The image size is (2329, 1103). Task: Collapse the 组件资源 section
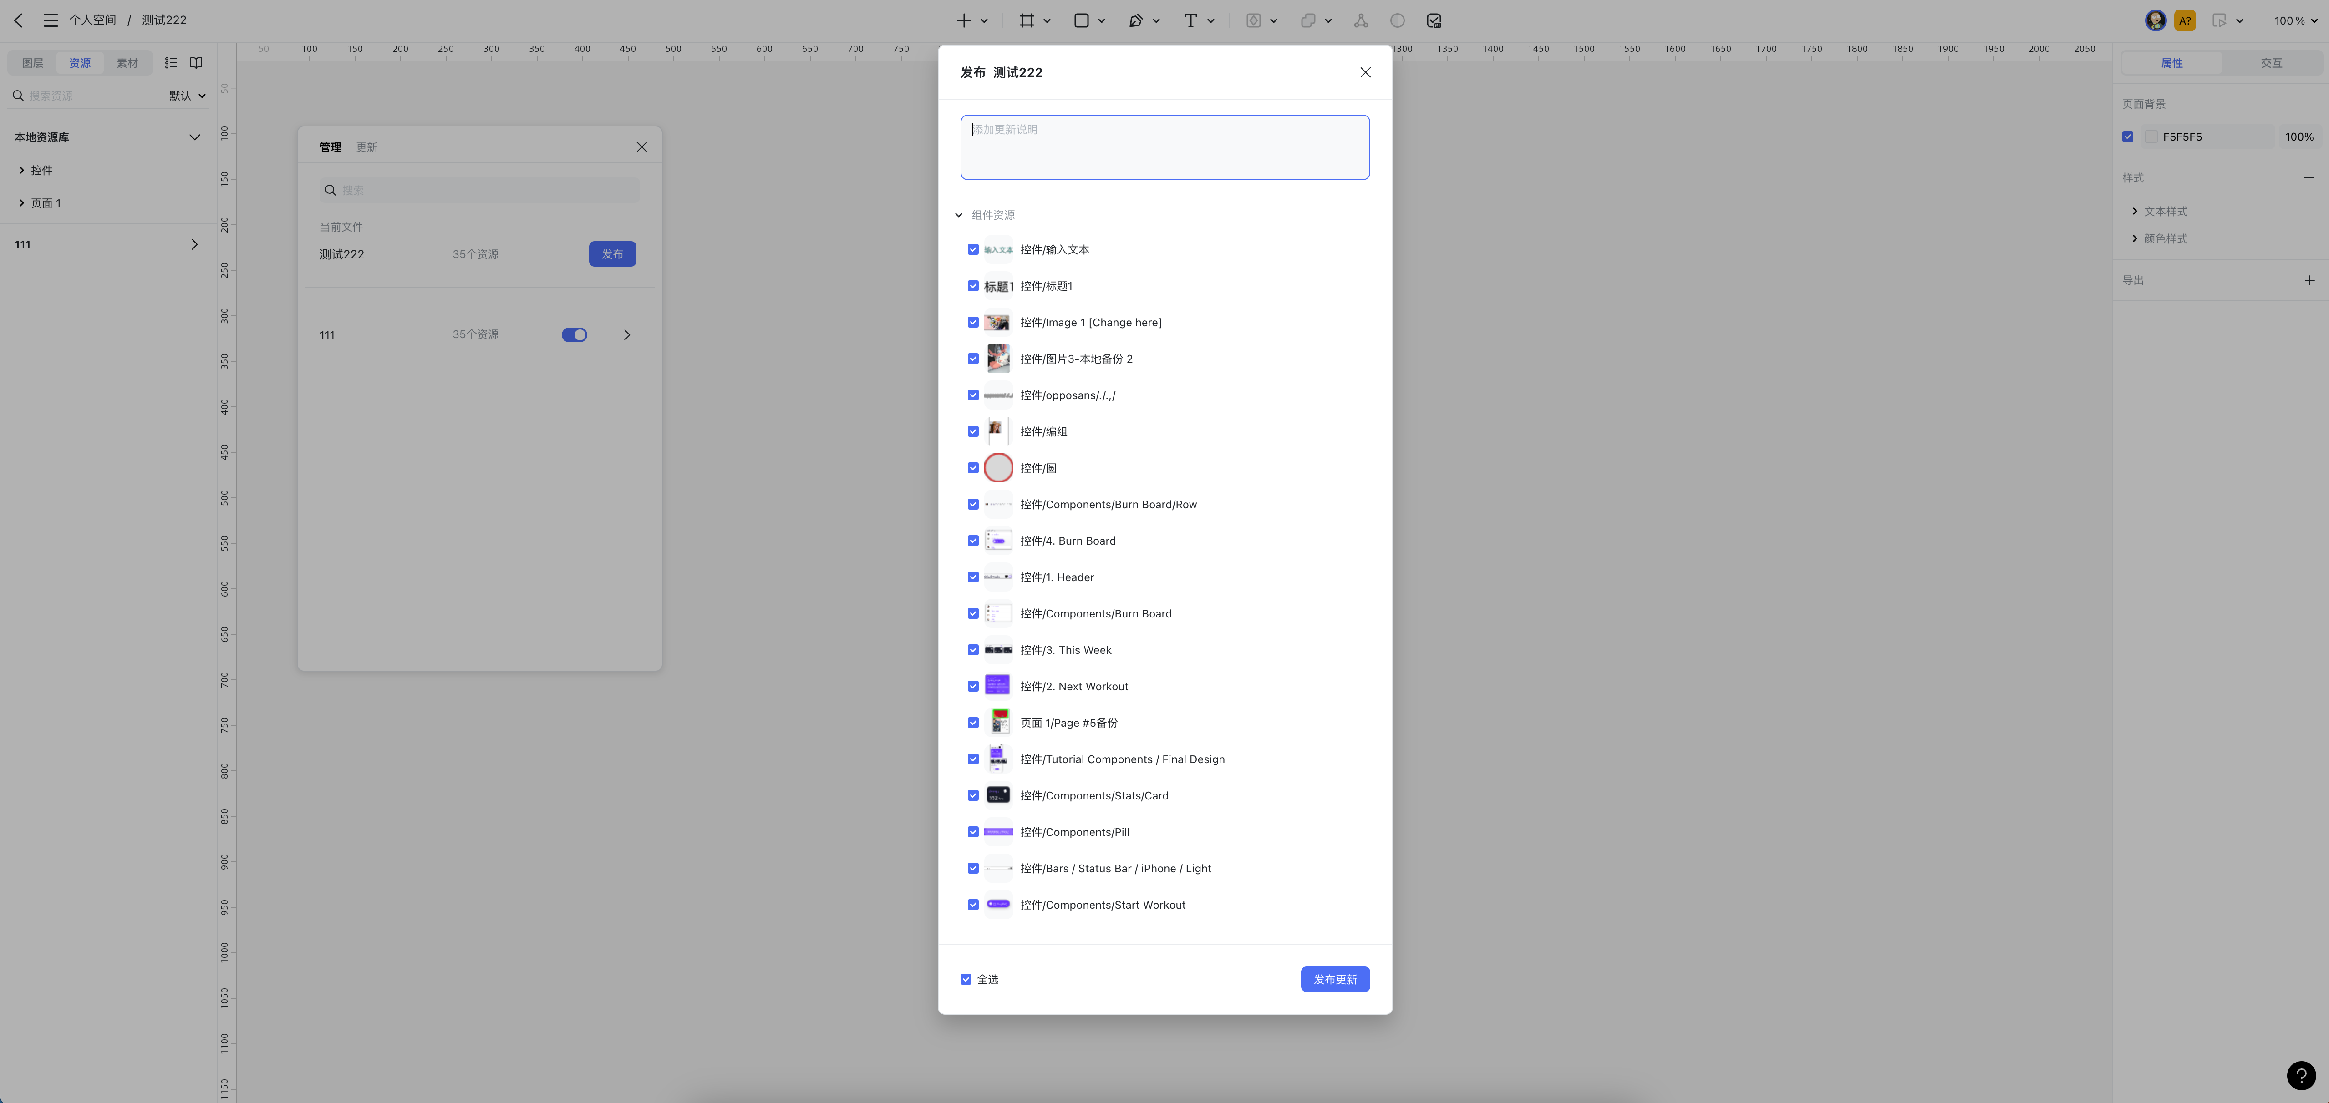pos(958,215)
